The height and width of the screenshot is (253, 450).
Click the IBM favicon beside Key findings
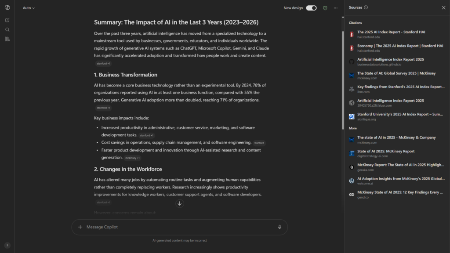pos(352,89)
